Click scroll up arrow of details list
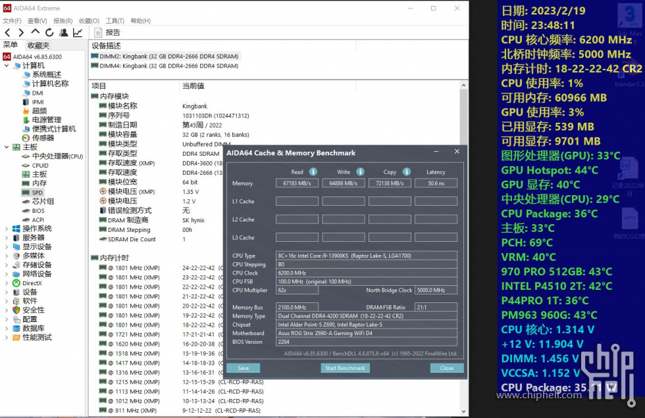 click(463, 85)
